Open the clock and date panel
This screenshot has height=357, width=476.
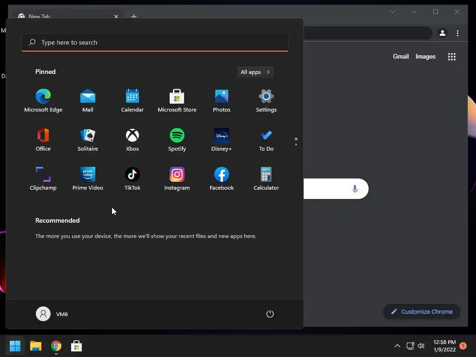(x=444, y=346)
